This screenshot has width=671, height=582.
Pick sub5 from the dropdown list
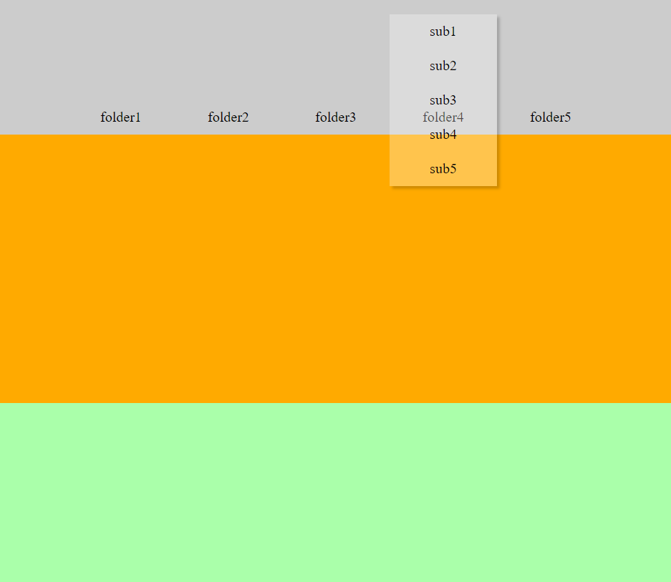click(443, 169)
